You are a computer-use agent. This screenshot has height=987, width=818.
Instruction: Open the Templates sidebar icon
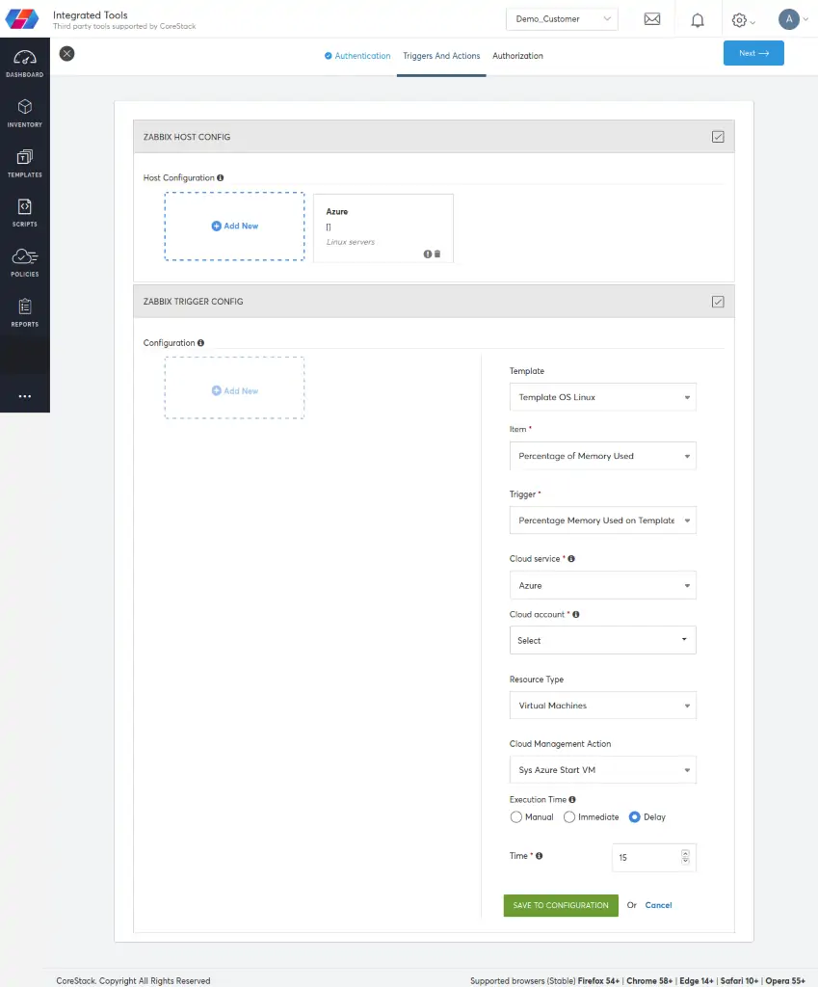coord(24,164)
